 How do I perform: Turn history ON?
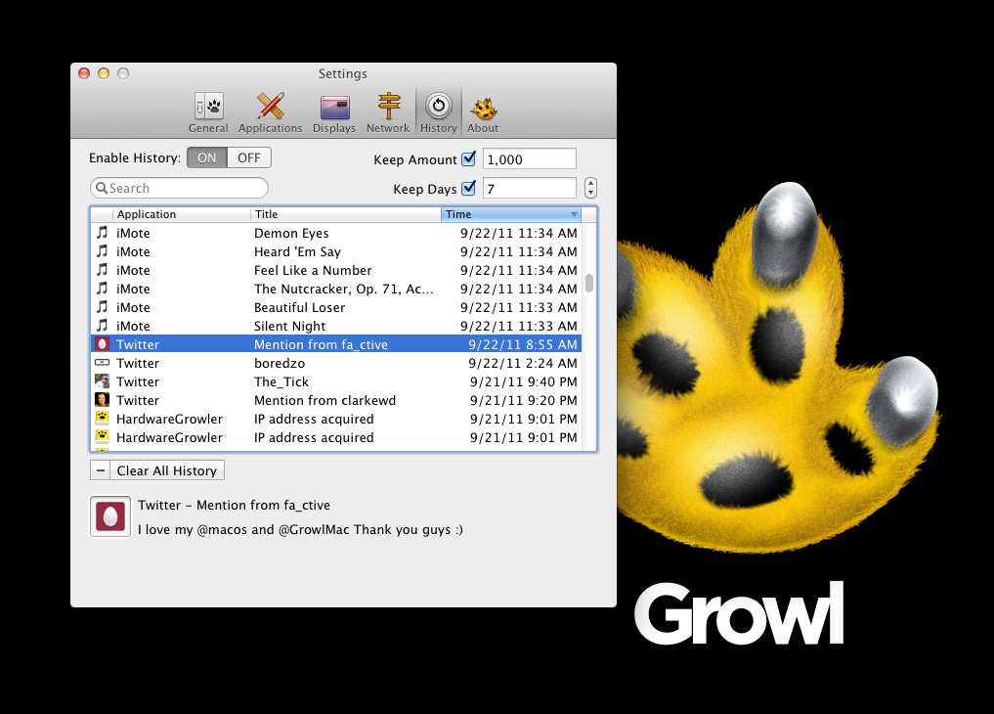click(x=206, y=157)
